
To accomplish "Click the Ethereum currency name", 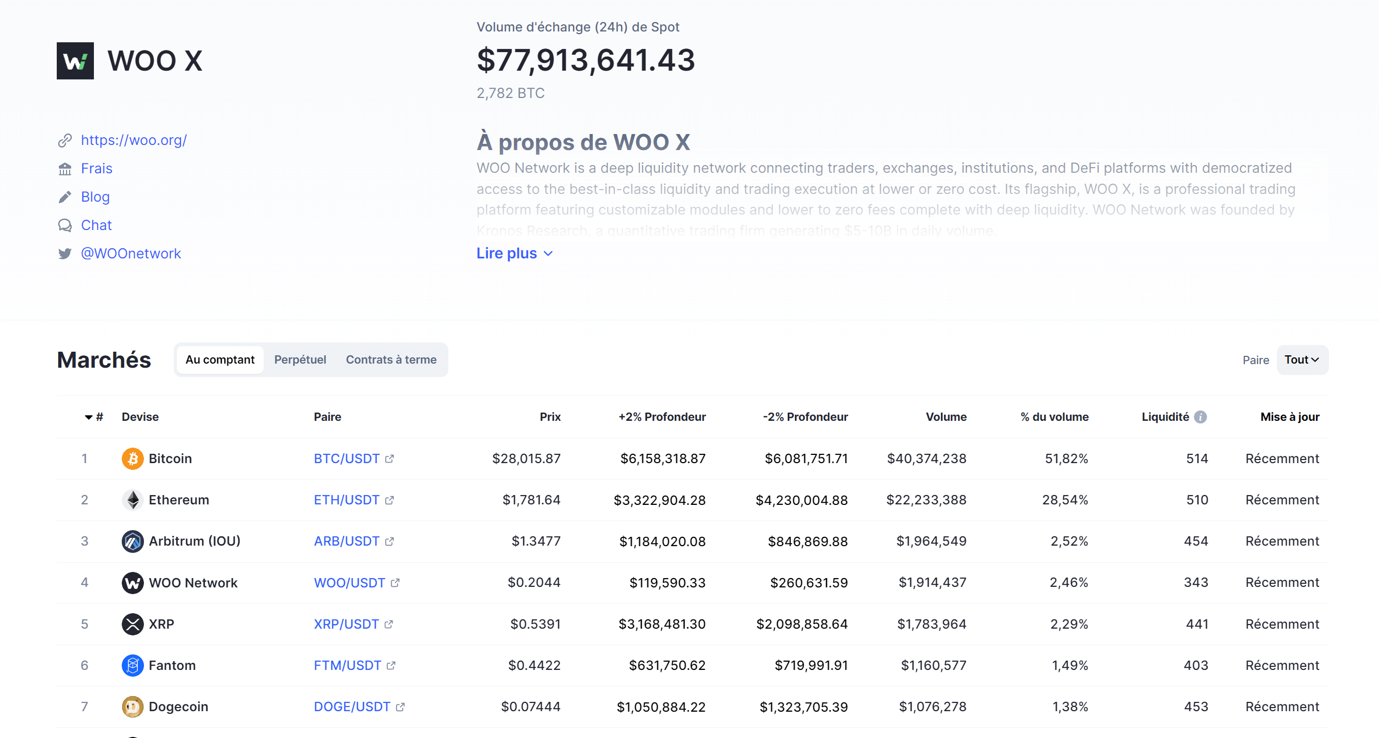I will pos(179,500).
